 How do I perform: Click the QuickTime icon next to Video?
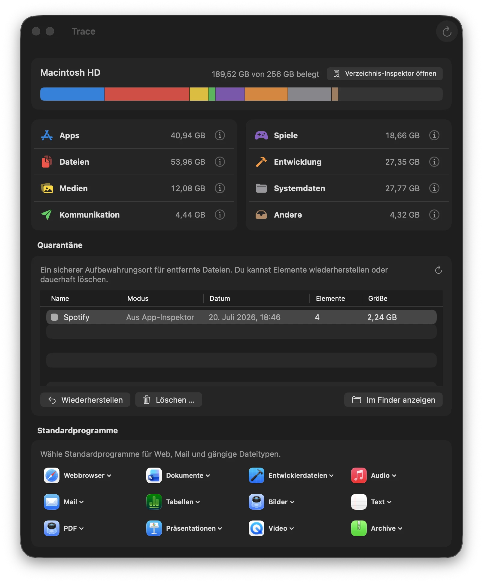coord(257,528)
